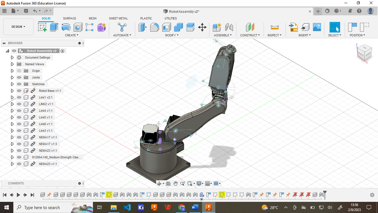Jump timeline to the beginning
The height and width of the screenshot is (213, 378).
(x=5, y=195)
